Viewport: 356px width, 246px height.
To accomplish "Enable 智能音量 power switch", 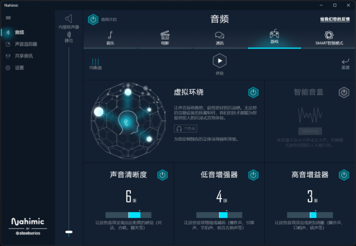I will pyautogui.click(x=344, y=92).
